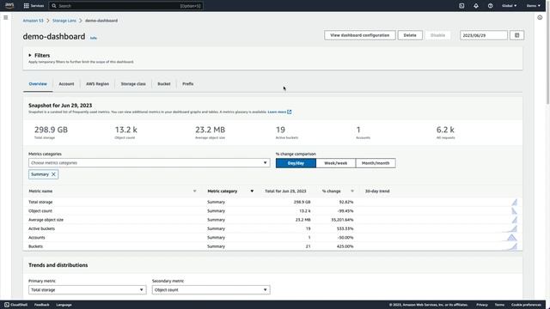Viewport: 550px width, 309px height.
Task: Open Cookie preferences in footer
Action: 526,305
